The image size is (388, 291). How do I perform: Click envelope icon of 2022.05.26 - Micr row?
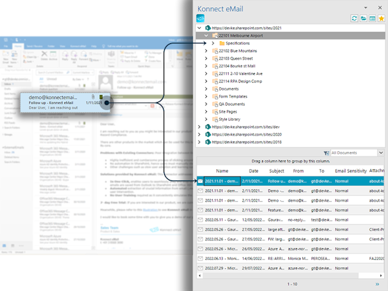click(x=200, y=249)
